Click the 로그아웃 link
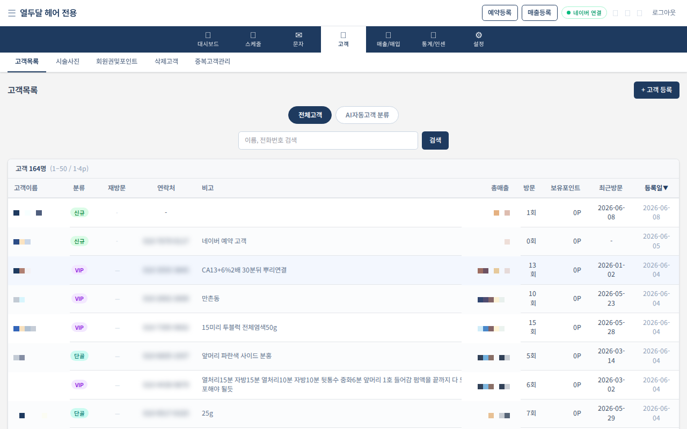 pyautogui.click(x=664, y=13)
